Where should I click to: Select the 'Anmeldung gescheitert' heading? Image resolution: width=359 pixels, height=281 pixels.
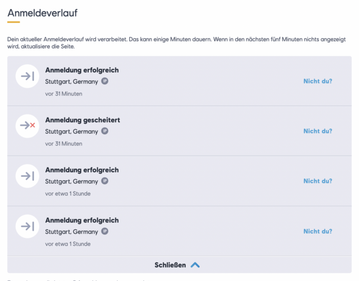pos(83,120)
